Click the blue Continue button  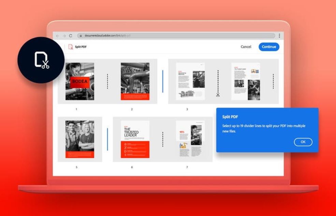[x=269, y=47]
